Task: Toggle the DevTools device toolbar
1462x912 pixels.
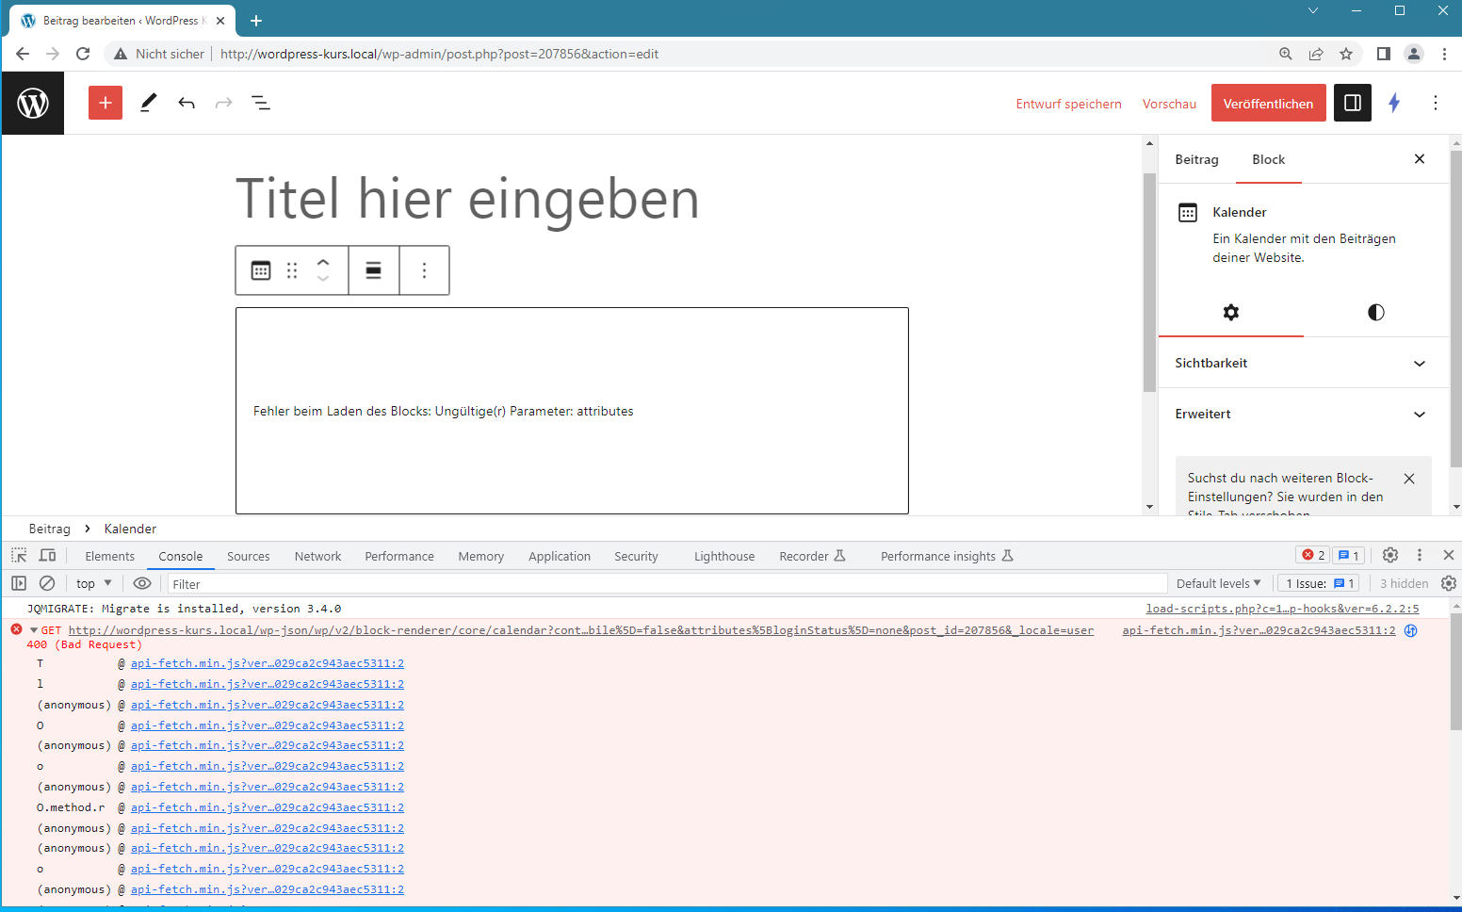Action: point(47,556)
